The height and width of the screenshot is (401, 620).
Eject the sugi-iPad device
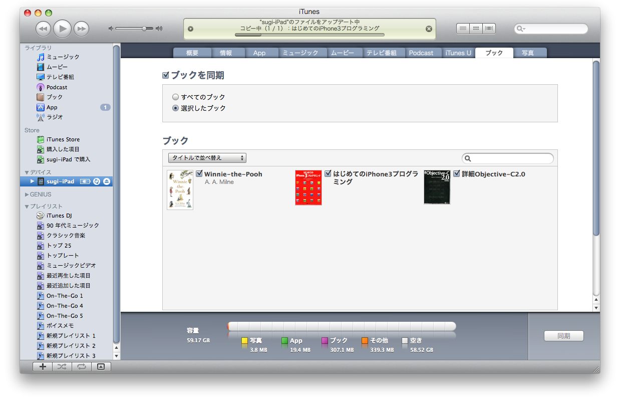click(107, 181)
